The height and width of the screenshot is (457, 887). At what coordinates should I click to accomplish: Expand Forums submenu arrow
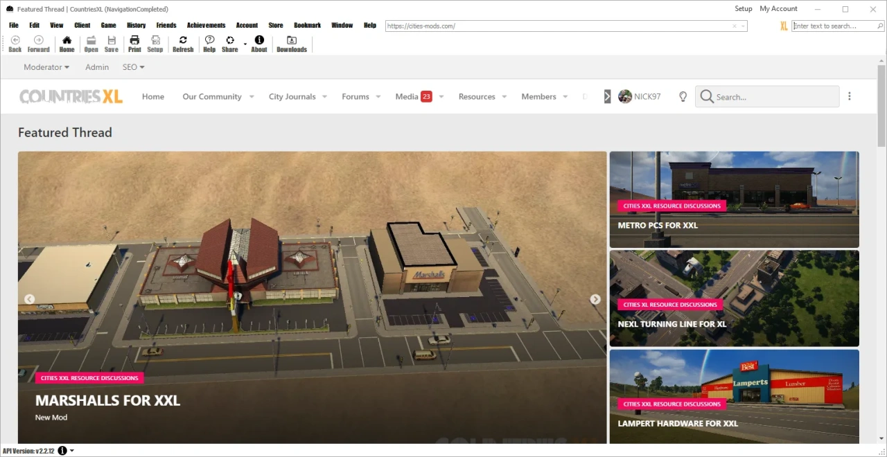tap(378, 97)
